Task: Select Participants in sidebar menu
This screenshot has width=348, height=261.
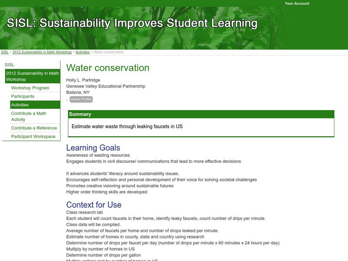Action: (23, 96)
